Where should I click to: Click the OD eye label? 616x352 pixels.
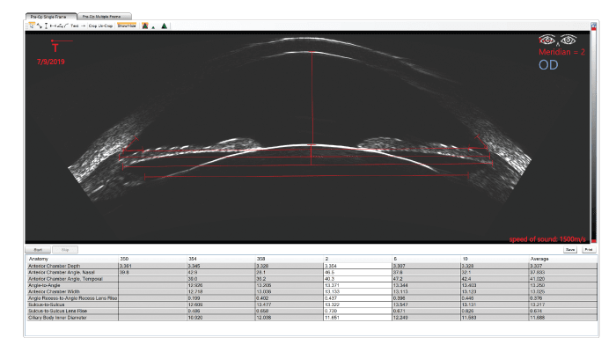pos(548,65)
